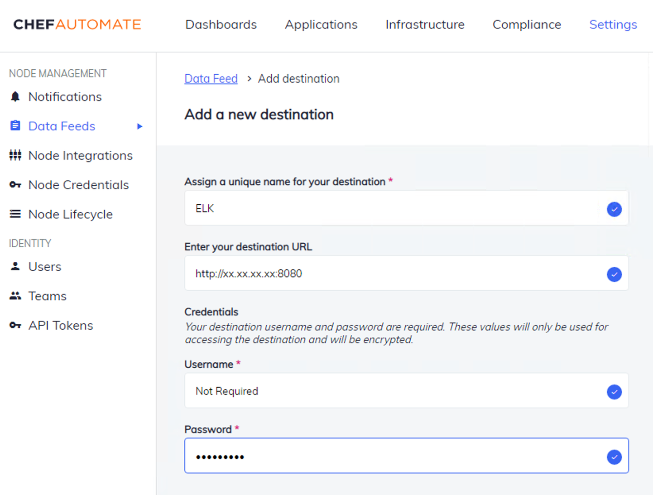Click the checkmark in the destination name field
Image resolution: width=653 pixels, height=495 pixels.
click(x=614, y=209)
